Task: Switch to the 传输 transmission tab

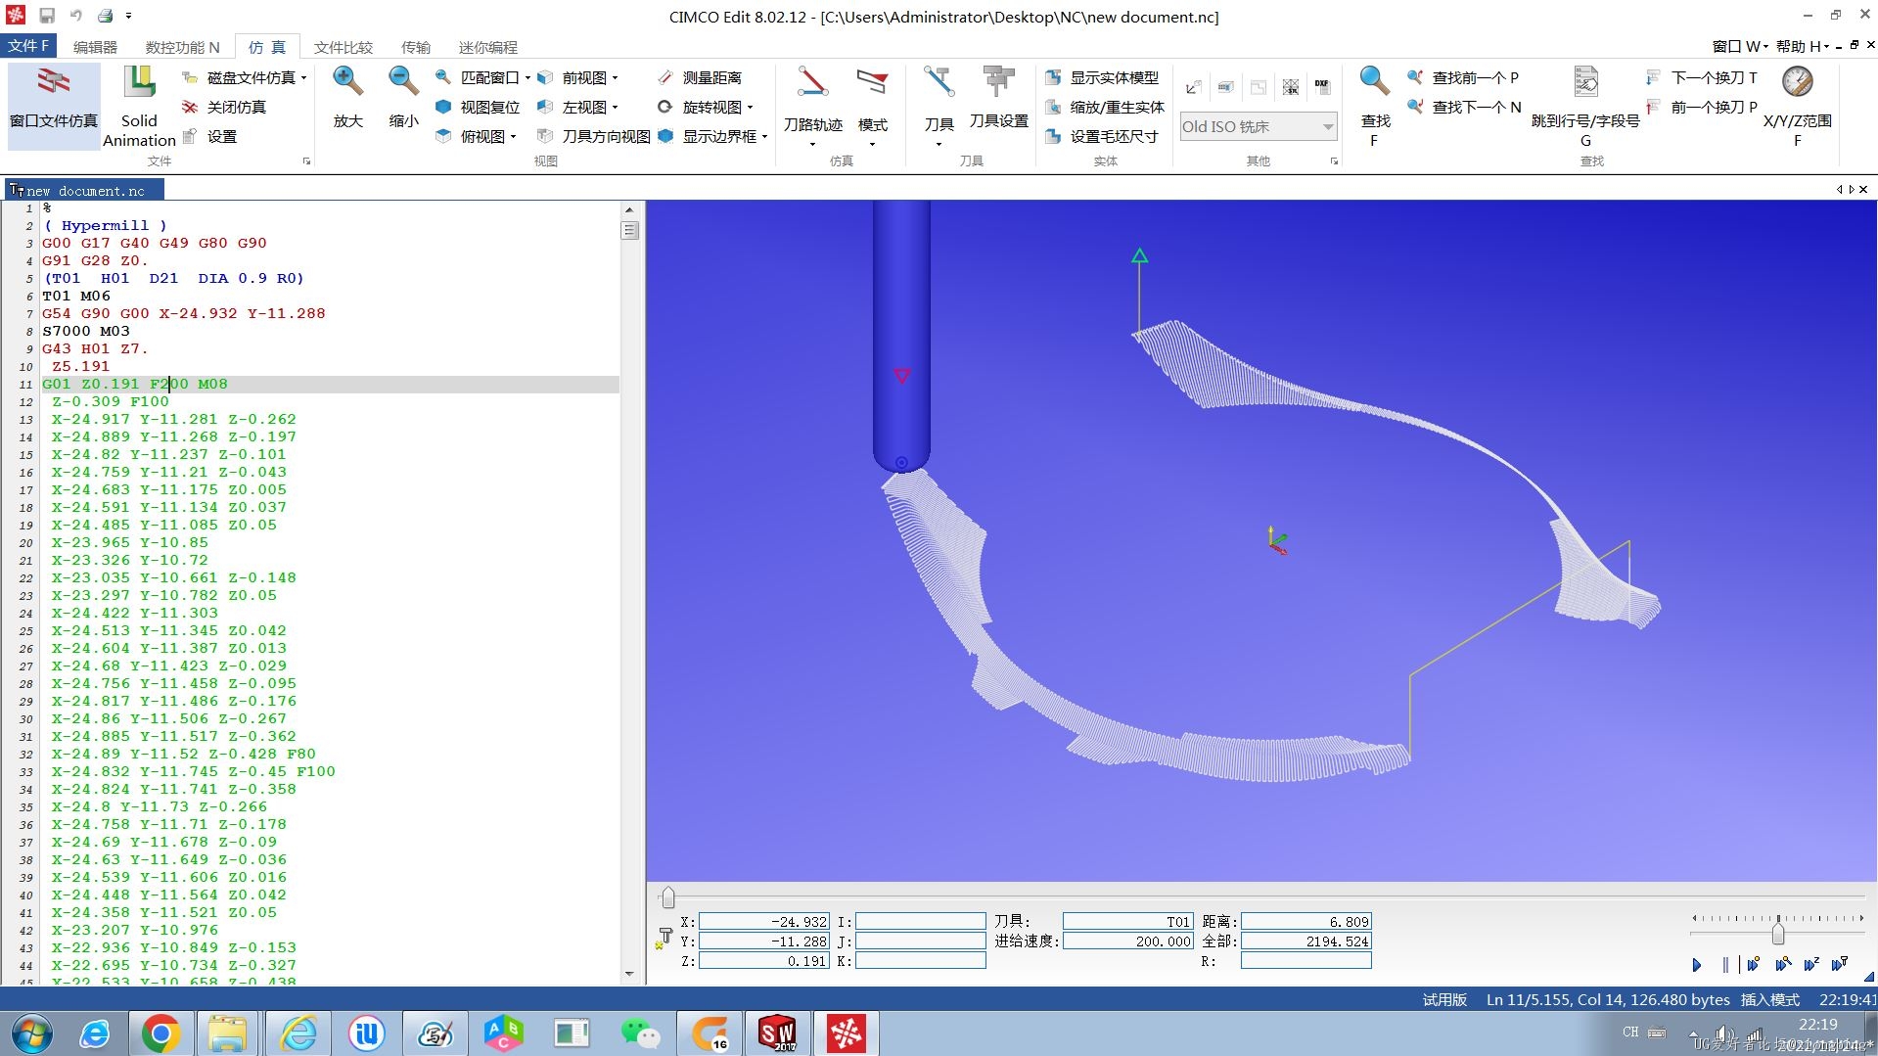Action: pyautogui.click(x=416, y=47)
